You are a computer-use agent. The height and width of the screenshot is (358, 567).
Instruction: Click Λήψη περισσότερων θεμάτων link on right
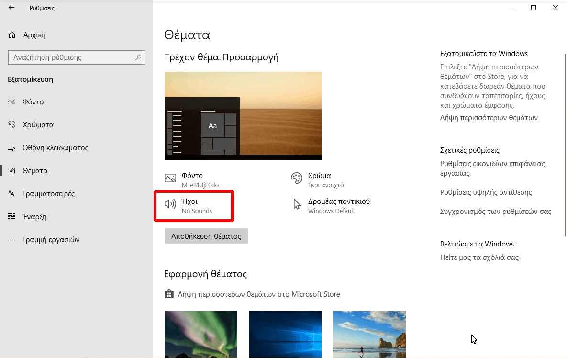(489, 118)
